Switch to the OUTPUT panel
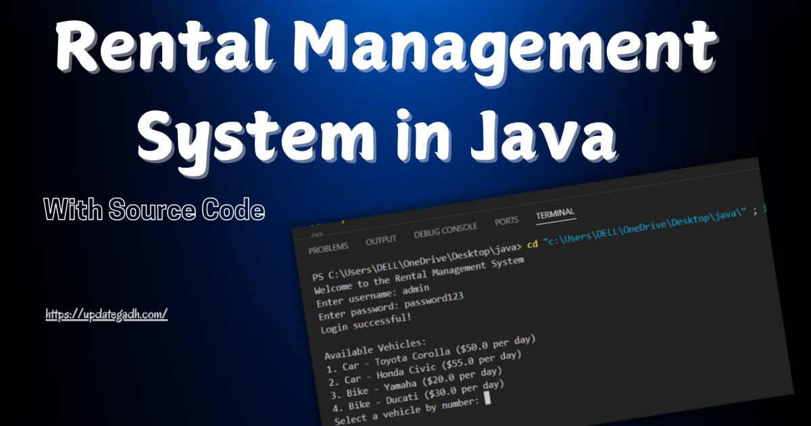 [x=381, y=239]
